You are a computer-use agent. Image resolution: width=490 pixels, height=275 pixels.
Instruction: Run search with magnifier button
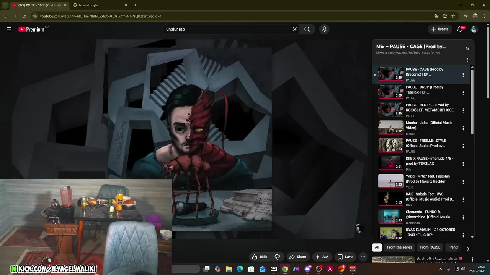(x=307, y=29)
